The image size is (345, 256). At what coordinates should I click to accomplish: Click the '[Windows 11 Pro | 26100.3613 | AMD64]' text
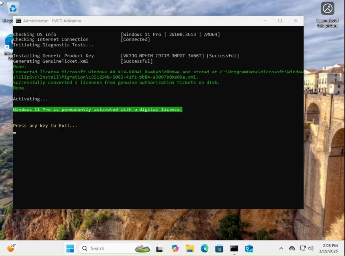click(171, 34)
